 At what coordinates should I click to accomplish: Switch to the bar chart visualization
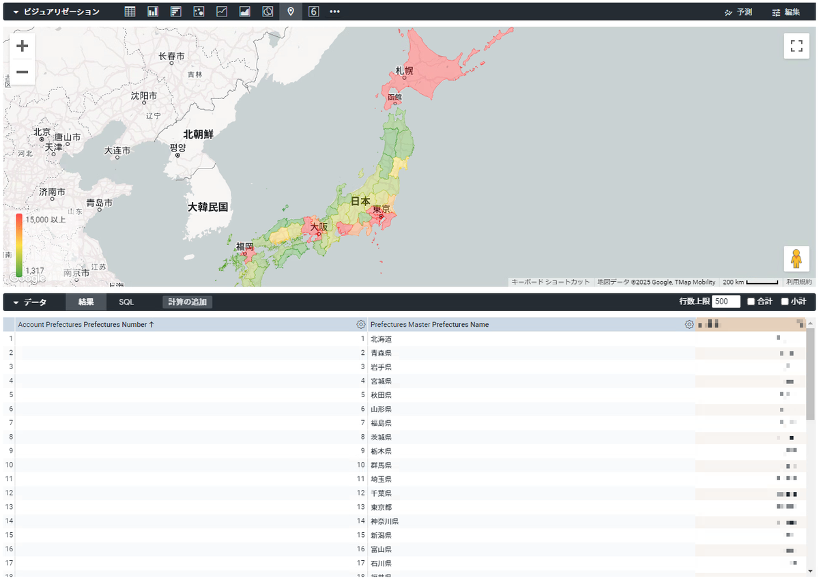pos(152,11)
